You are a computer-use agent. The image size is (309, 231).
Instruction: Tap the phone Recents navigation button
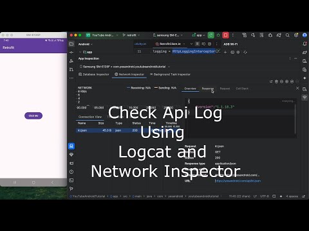(x=15, y=182)
